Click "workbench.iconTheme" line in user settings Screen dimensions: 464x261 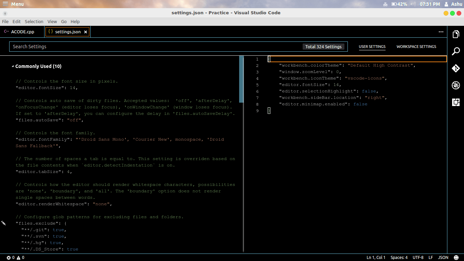[x=333, y=78]
